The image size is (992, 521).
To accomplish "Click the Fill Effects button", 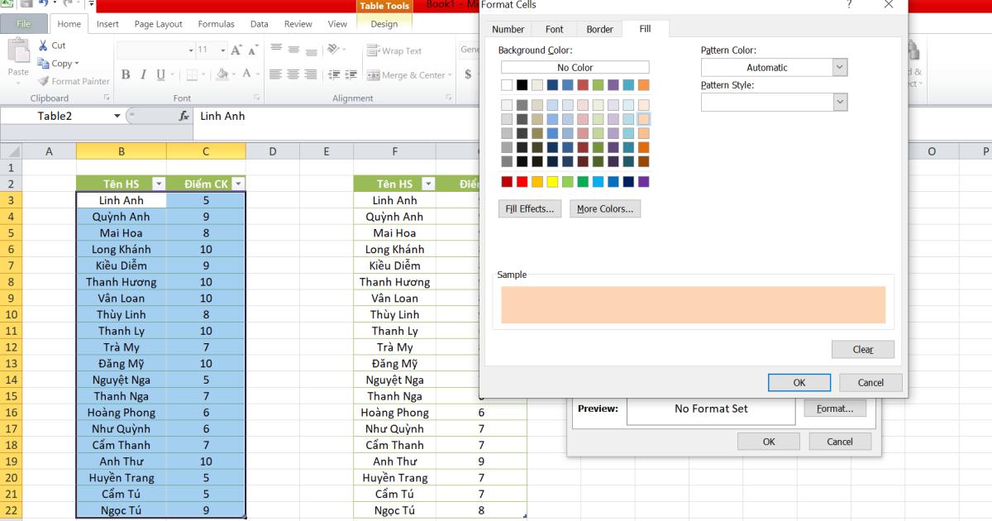I will tap(529, 208).
